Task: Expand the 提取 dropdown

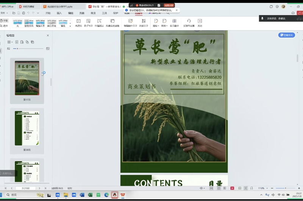Action: [156, 23]
